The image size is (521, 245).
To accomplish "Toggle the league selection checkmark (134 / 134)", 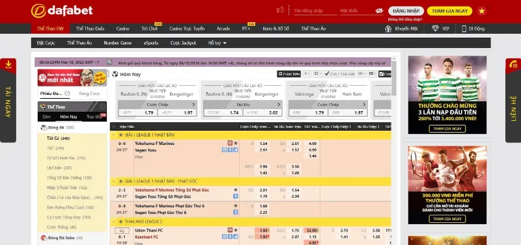I will [327, 74].
